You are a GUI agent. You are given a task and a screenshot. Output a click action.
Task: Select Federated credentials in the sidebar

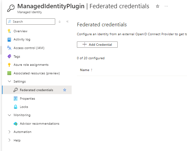[x=37, y=90]
